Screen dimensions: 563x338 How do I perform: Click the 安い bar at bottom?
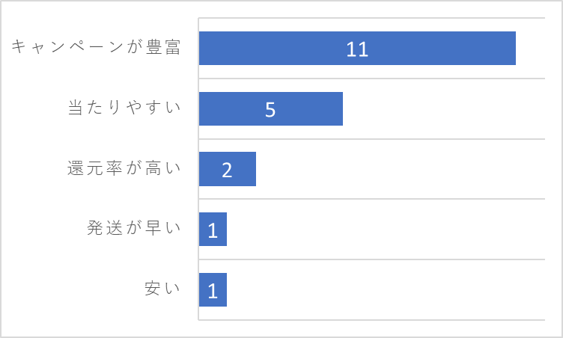tap(213, 289)
